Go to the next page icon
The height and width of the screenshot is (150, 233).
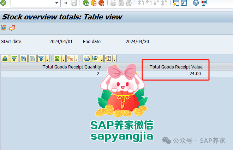[x=156, y=3]
